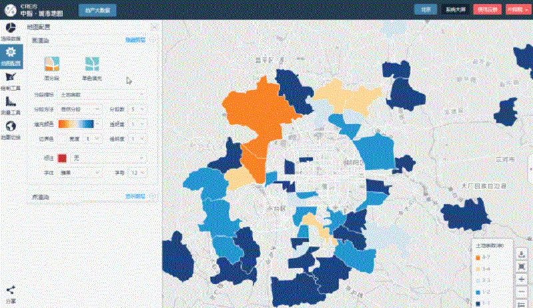Open the 分段方法 dropdown
Viewport: 533px width, 308px height.
[79, 109]
